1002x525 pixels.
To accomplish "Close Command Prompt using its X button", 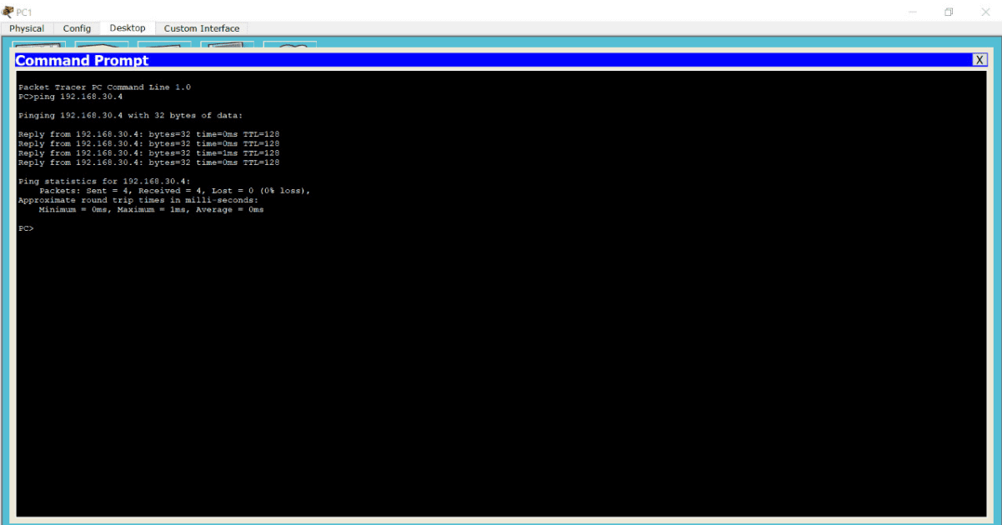I will pos(979,60).
